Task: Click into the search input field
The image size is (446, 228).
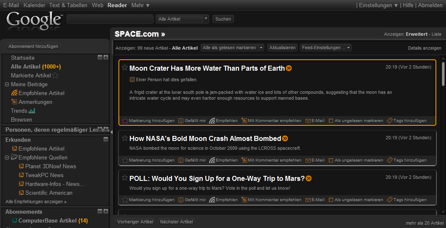Action: tap(110, 19)
